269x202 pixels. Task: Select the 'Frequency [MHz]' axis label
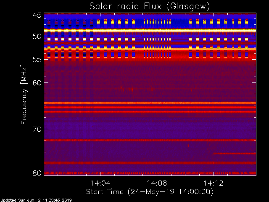coord(24,94)
